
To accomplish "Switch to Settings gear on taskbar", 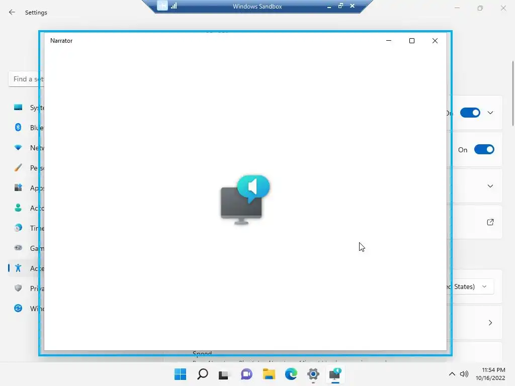I will click(x=313, y=374).
